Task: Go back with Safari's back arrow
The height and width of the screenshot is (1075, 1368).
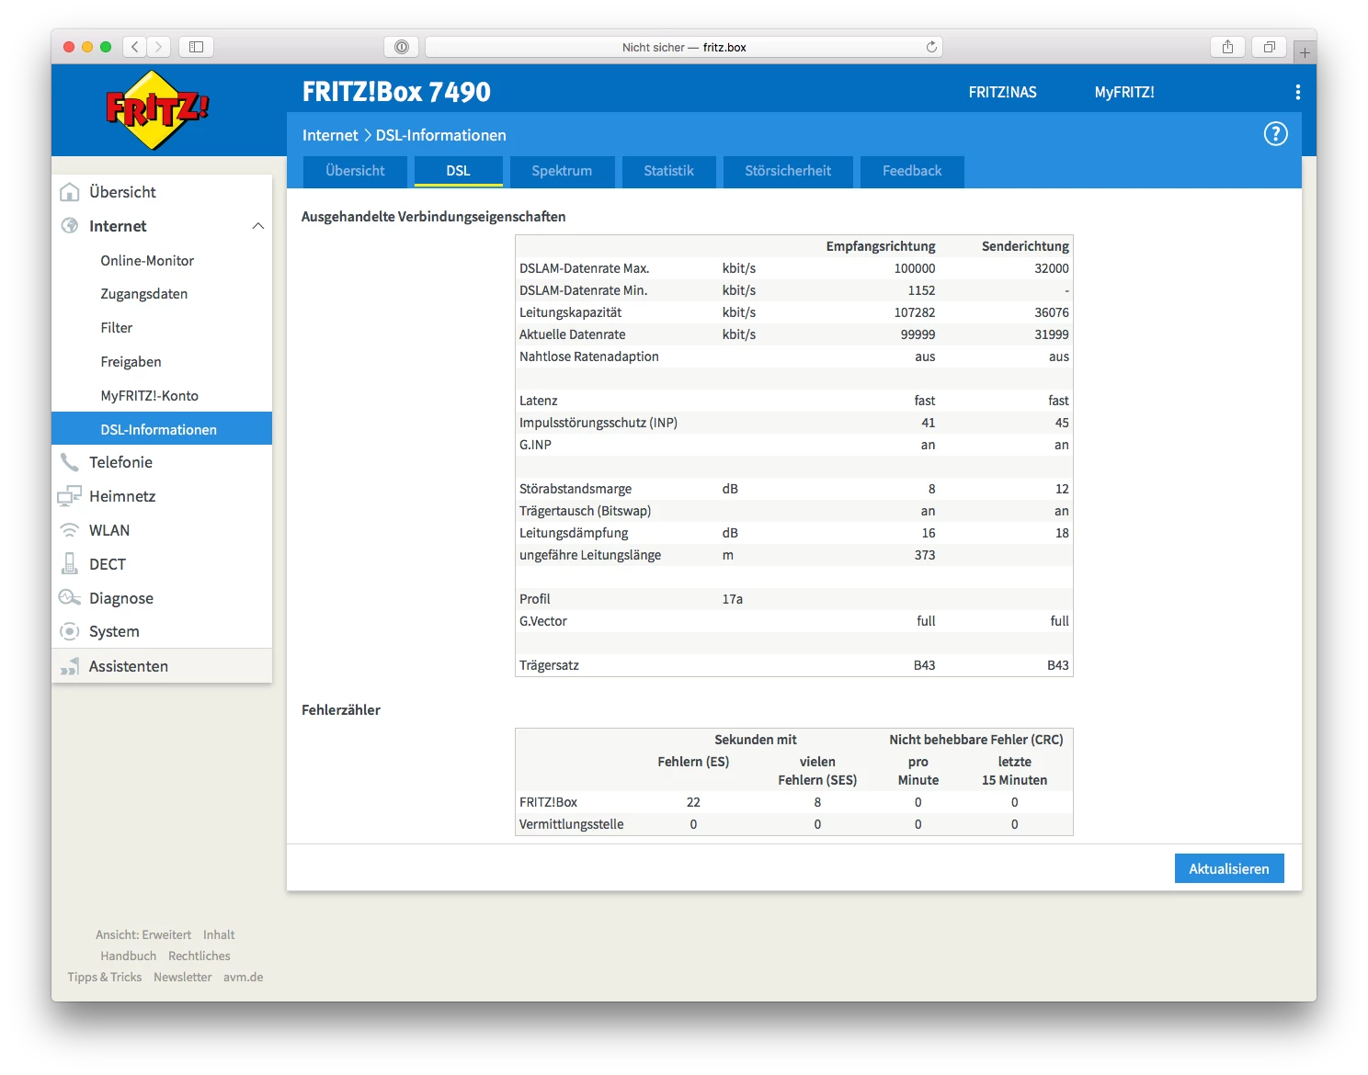Action: tap(134, 47)
